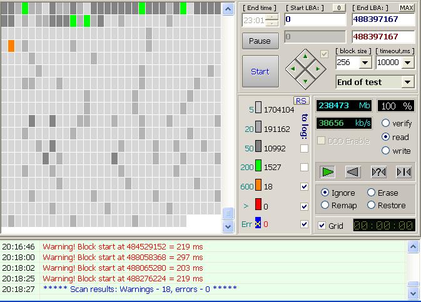Viewport: 421px width, 302px height.
Task: Click the blue Err block icon
Action: 258,223
